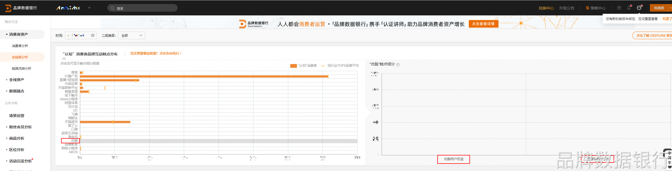The image size is (672, 171).
Task: Click the Brand Databank banner logo
Action: pyautogui.click(x=254, y=24)
